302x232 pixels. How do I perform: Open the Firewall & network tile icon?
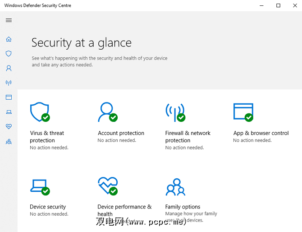point(175,112)
